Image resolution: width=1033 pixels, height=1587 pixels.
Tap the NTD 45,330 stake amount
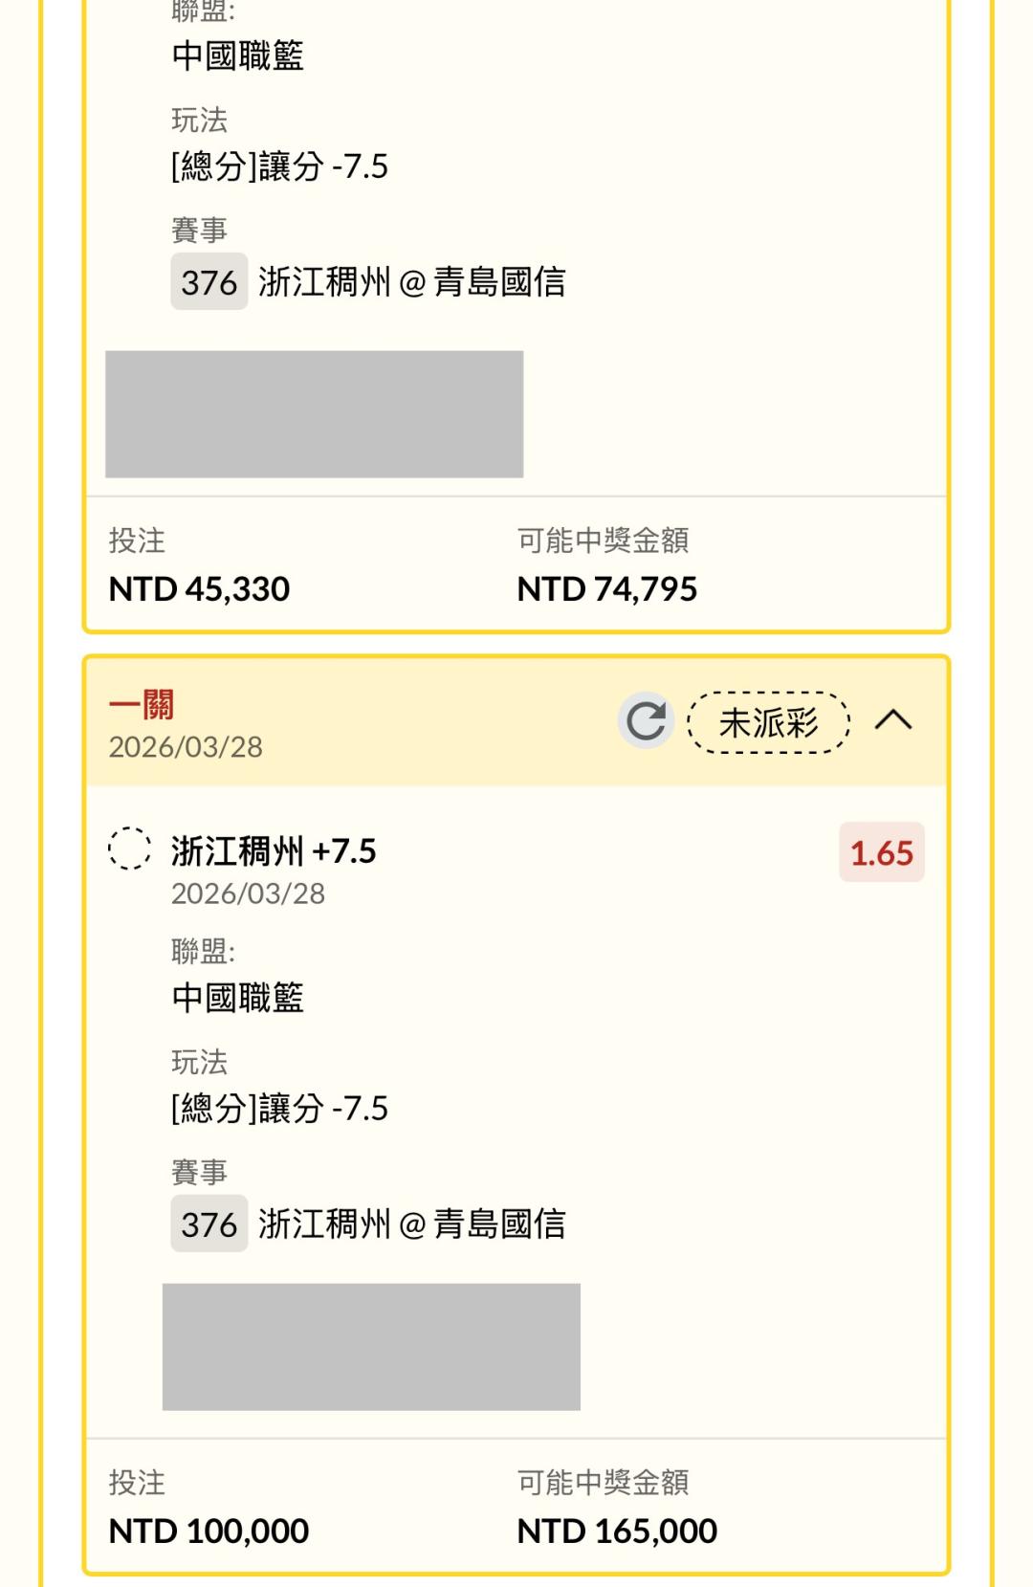click(x=199, y=589)
